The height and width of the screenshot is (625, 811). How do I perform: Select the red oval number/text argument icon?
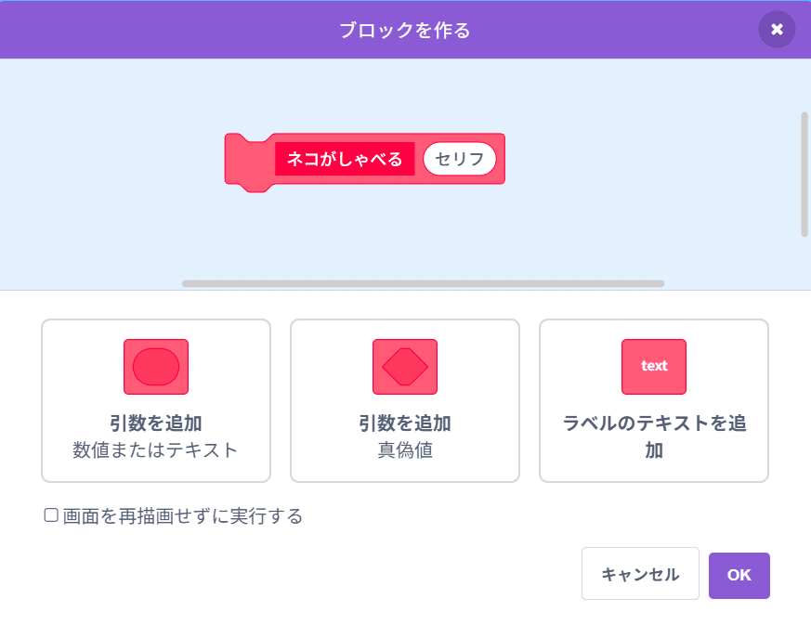click(x=155, y=367)
